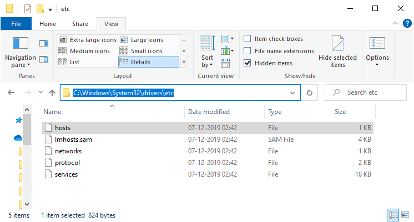Expand the Layout gallery more arrow
This screenshot has height=222, width=414.
tap(184, 62)
